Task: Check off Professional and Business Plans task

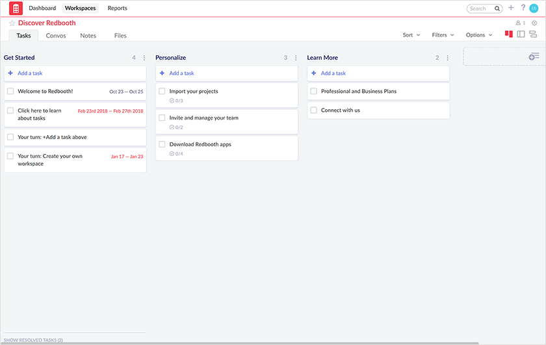Action: (314, 91)
